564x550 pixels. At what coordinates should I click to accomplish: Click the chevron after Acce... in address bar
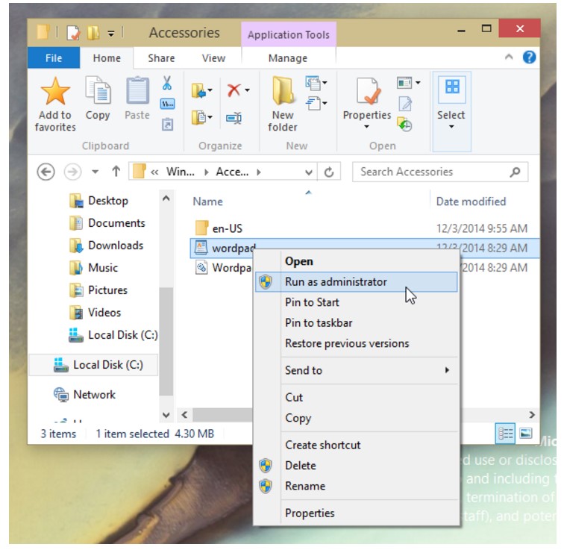(259, 172)
